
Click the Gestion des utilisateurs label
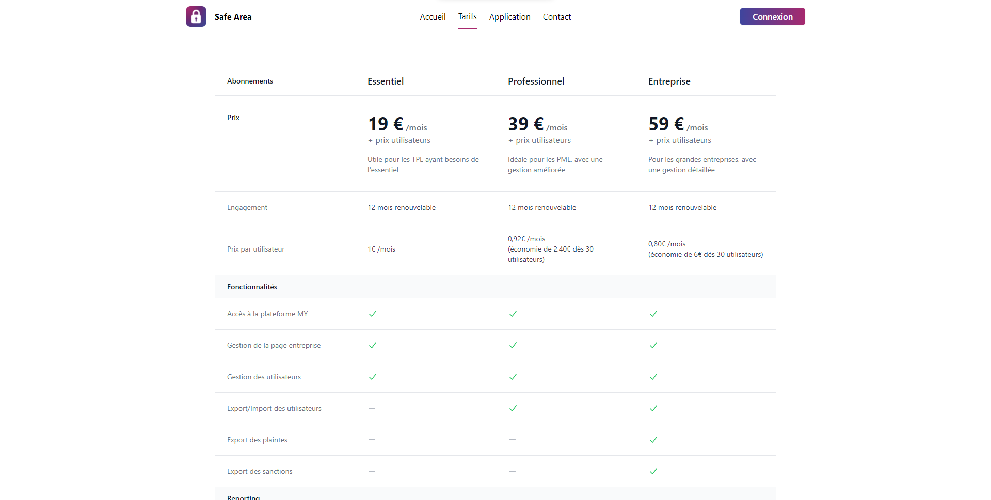click(x=264, y=377)
